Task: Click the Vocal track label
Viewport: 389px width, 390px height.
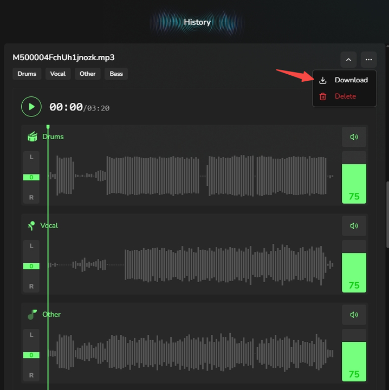Action: pos(49,225)
